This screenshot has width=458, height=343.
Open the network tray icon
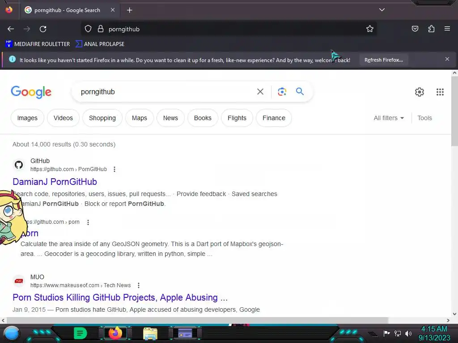point(397,333)
